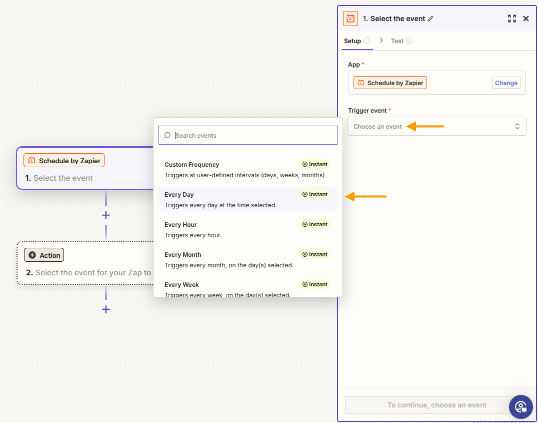Open the help chat bubble icon
Viewport: 538px width, 423px height.
[521, 407]
